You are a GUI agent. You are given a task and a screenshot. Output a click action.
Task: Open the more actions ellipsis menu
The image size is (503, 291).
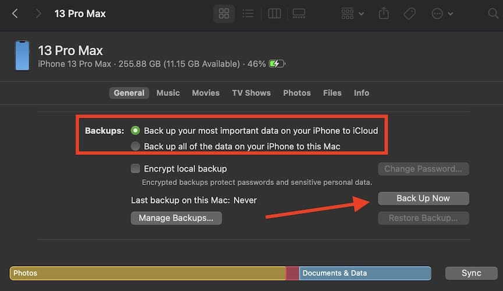[442, 13]
